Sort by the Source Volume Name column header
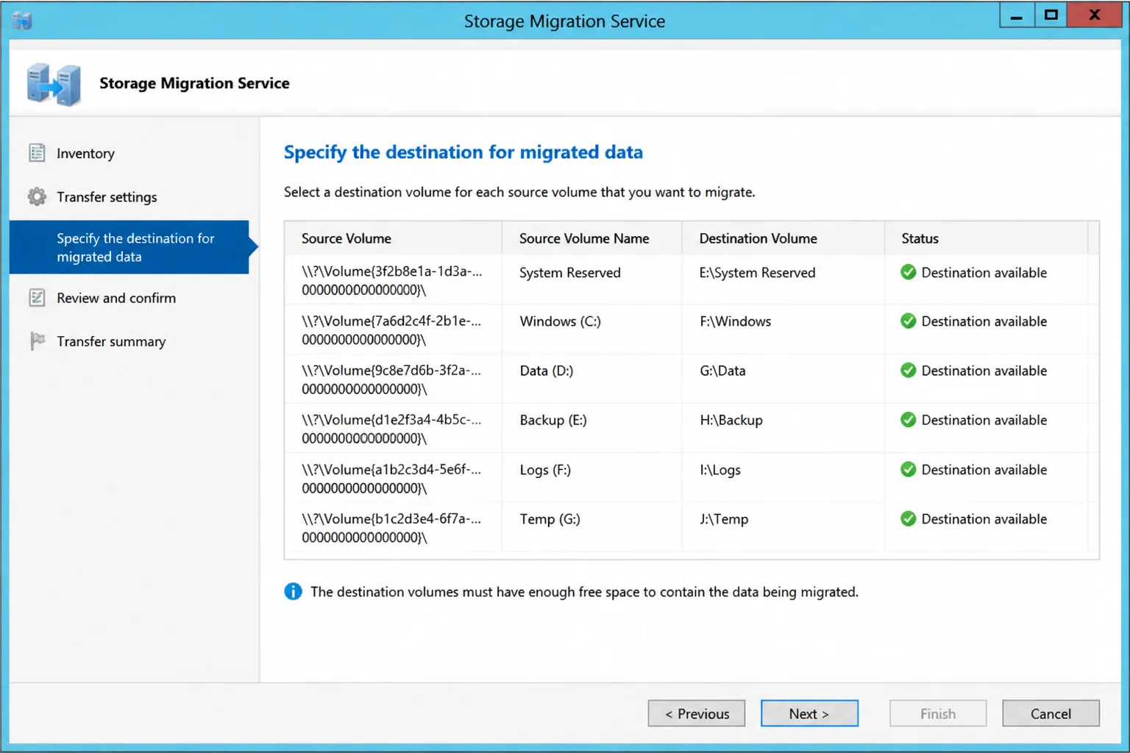 coord(591,238)
